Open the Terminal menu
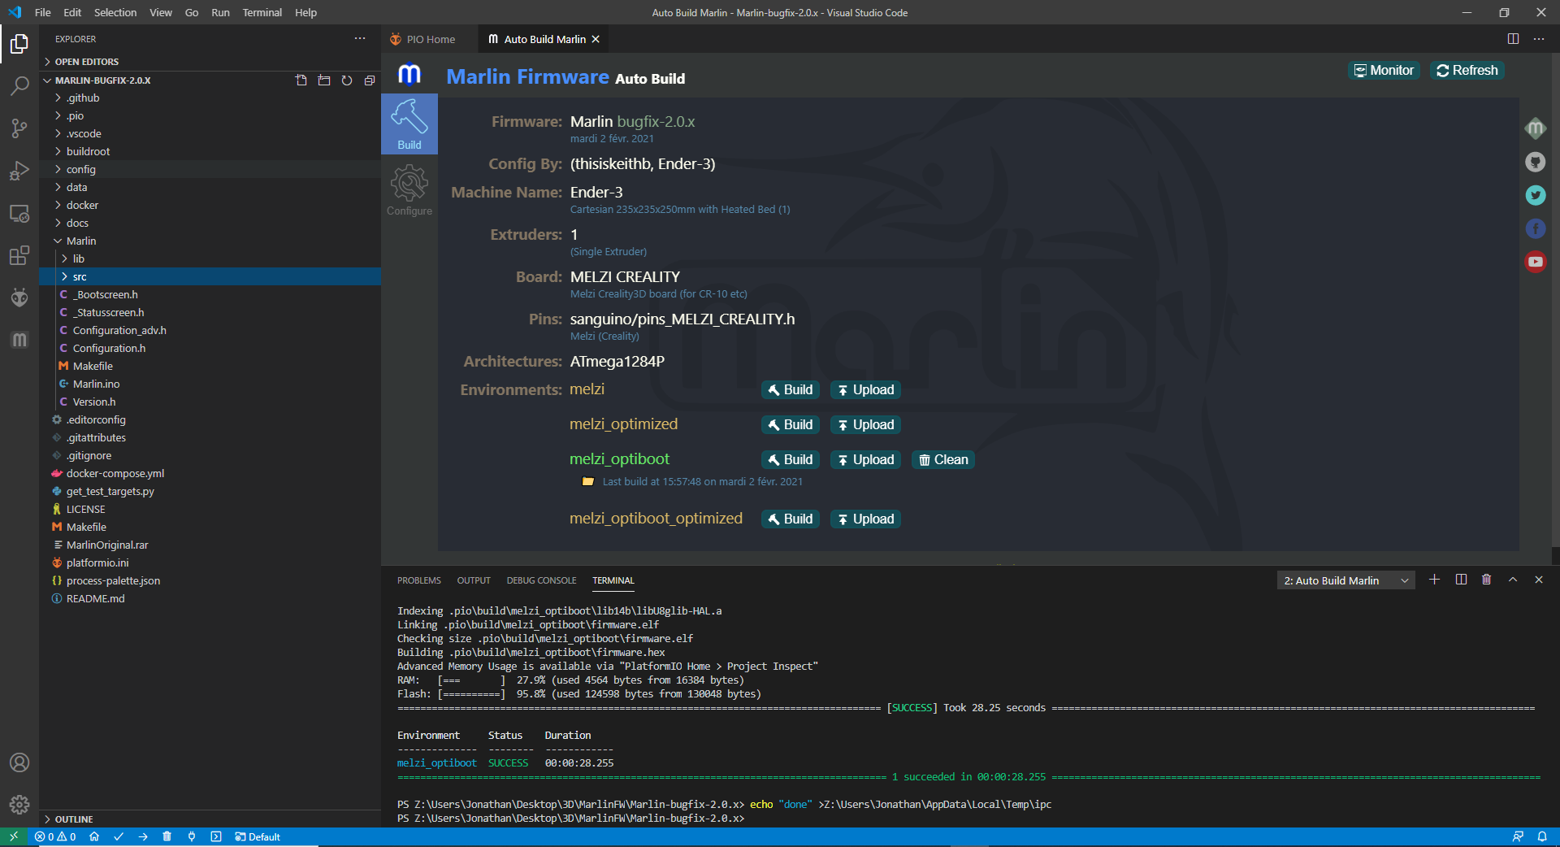This screenshot has height=847, width=1560. click(262, 12)
